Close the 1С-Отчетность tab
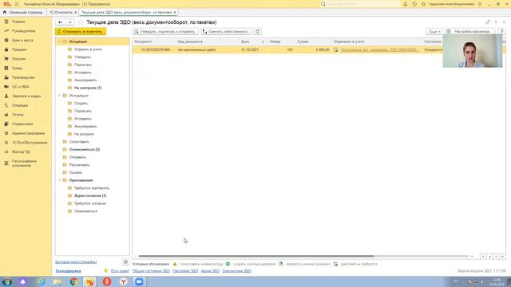The height and width of the screenshot is (287, 511). [x=76, y=13]
